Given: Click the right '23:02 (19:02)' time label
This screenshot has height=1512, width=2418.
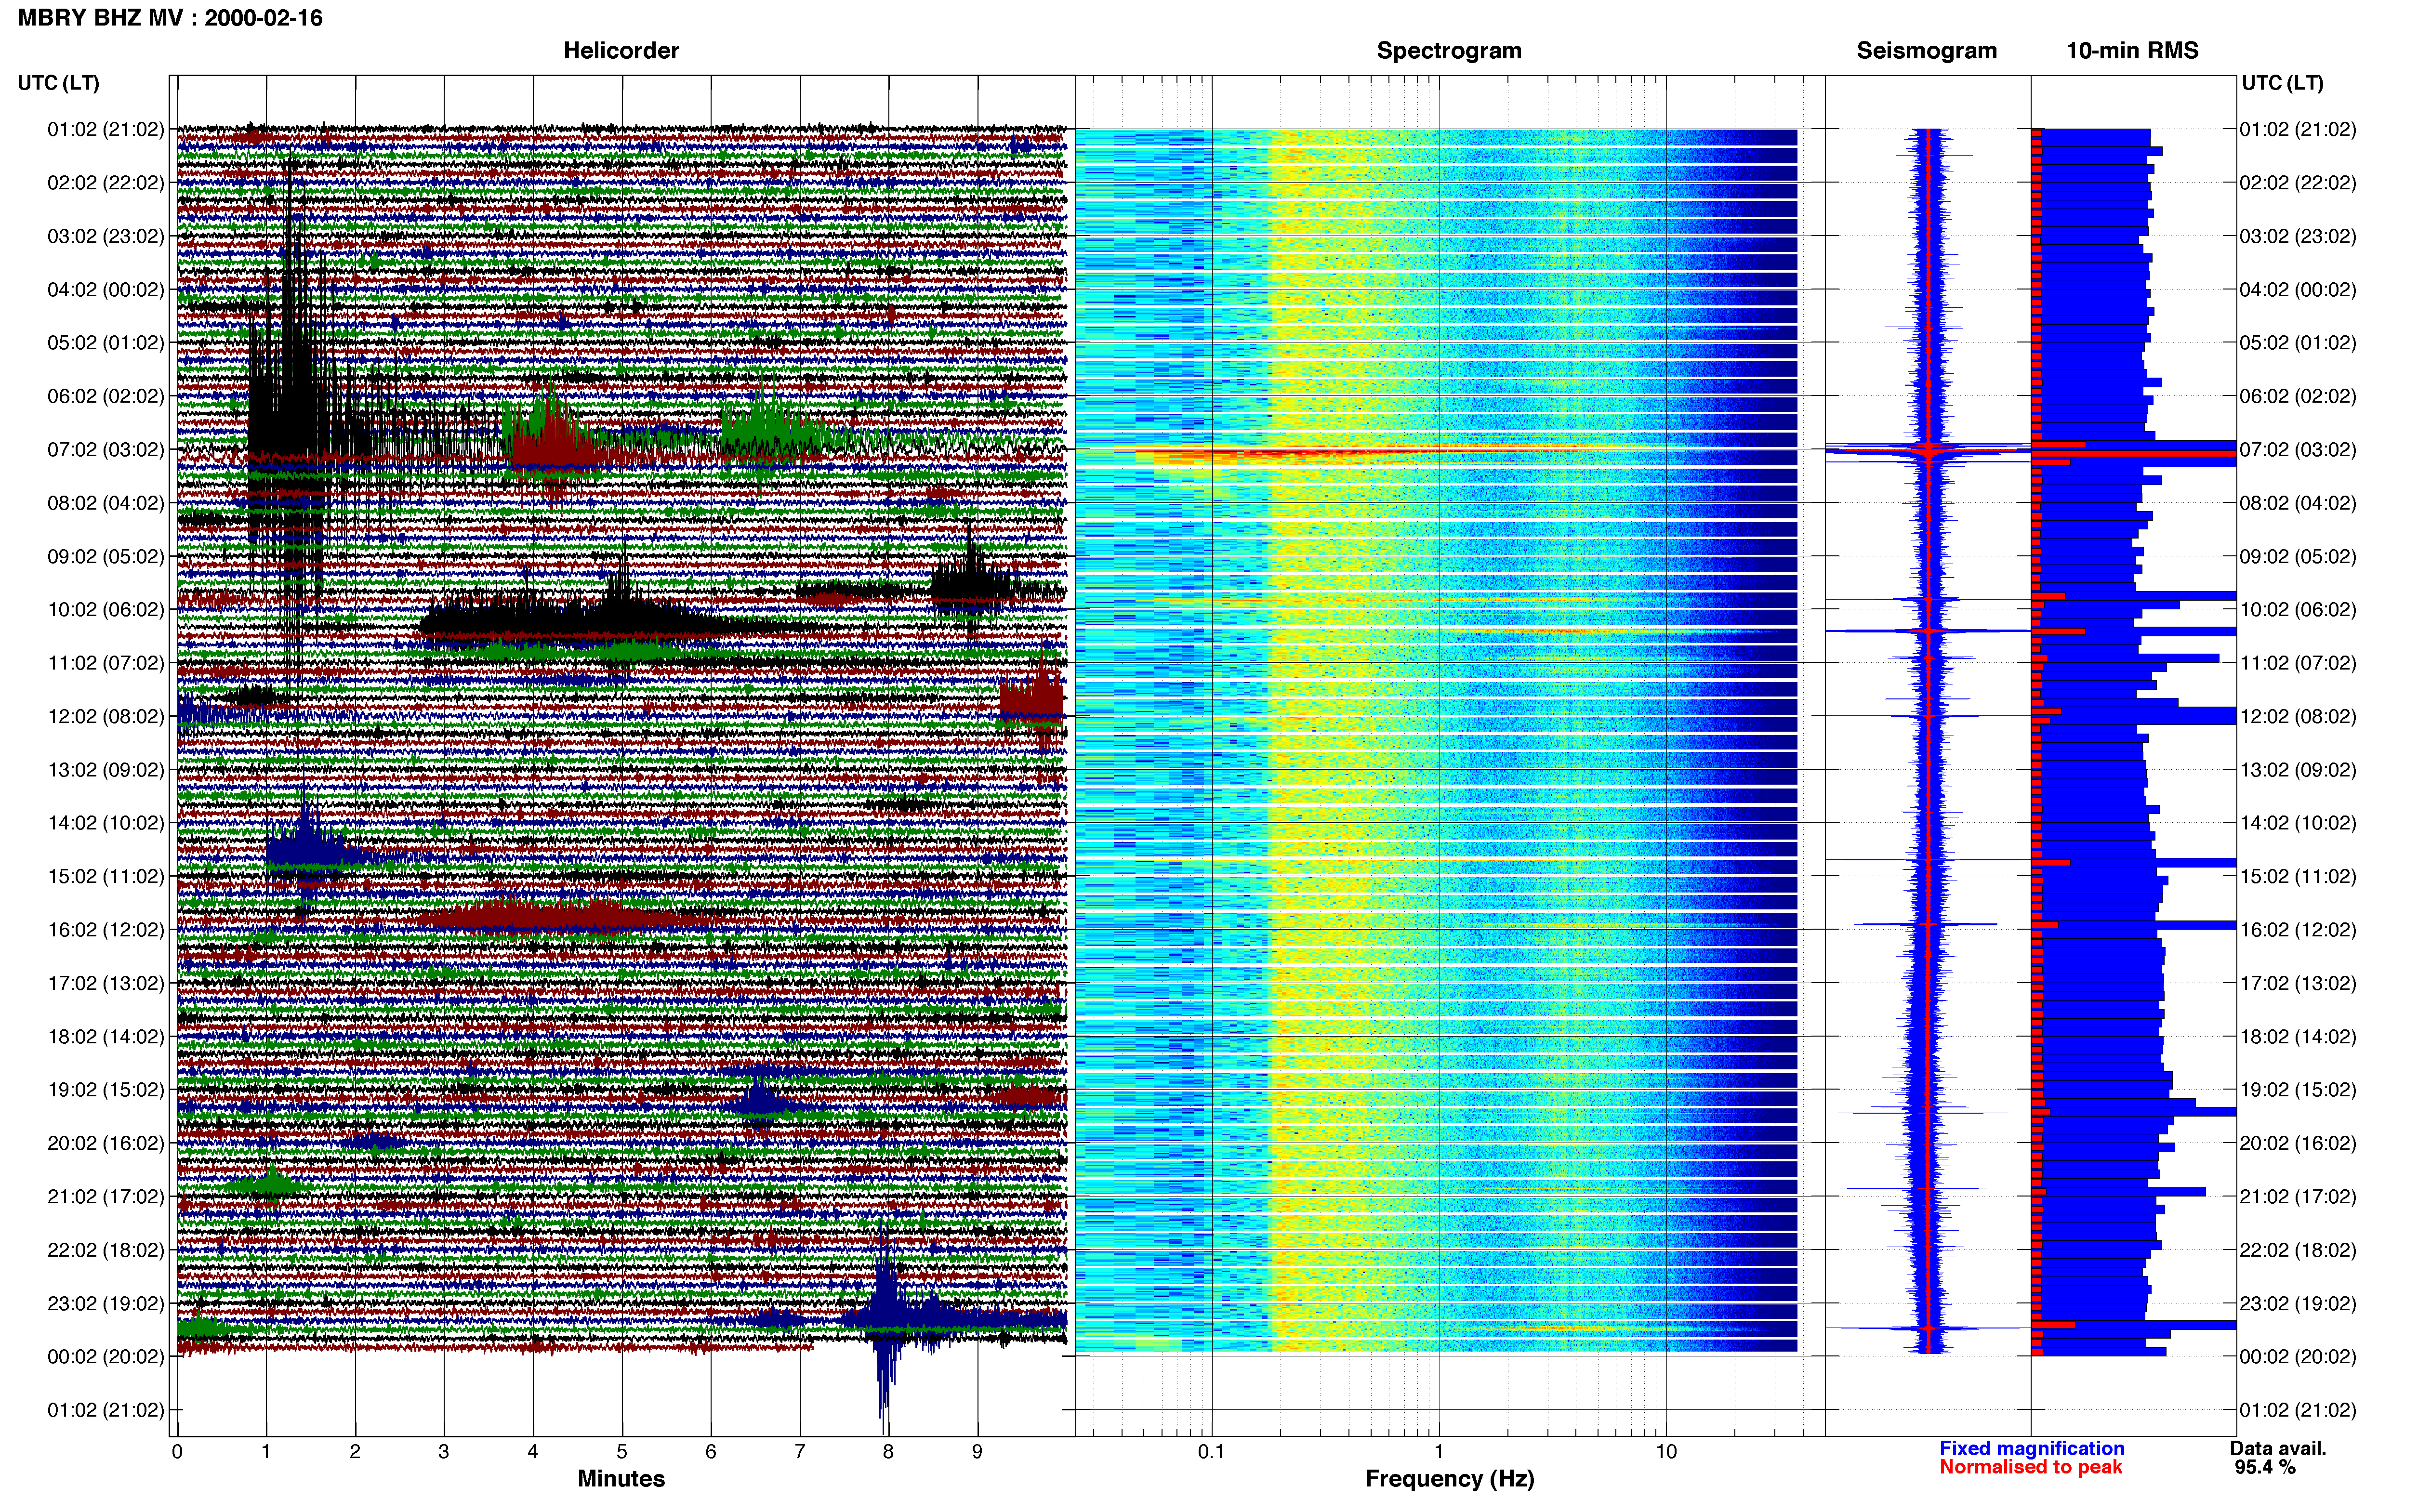Looking at the screenshot, I should click(2298, 1303).
